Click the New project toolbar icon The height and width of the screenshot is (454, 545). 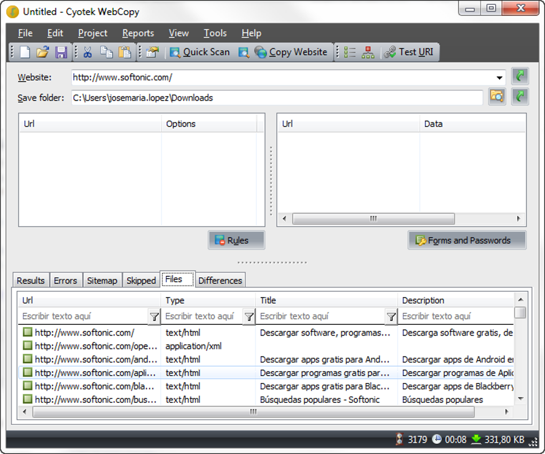tap(25, 52)
